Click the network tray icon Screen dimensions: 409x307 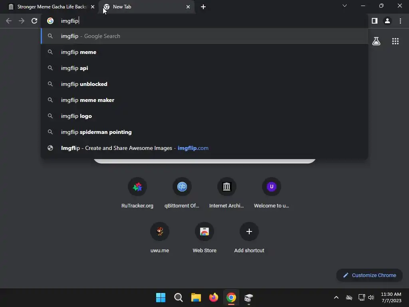[361, 297]
